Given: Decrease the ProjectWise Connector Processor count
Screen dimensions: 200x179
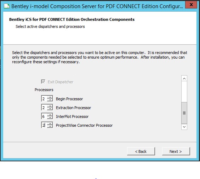Looking at the screenshot, I should click(50, 126).
